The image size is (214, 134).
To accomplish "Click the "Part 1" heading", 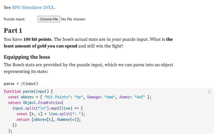I will tap(13, 30).
